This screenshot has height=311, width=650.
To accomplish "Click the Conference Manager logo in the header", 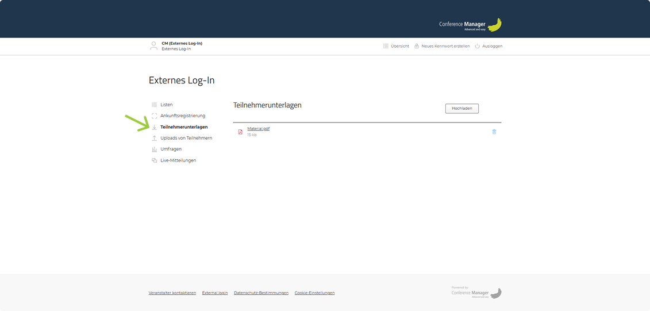I will click(471, 25).
